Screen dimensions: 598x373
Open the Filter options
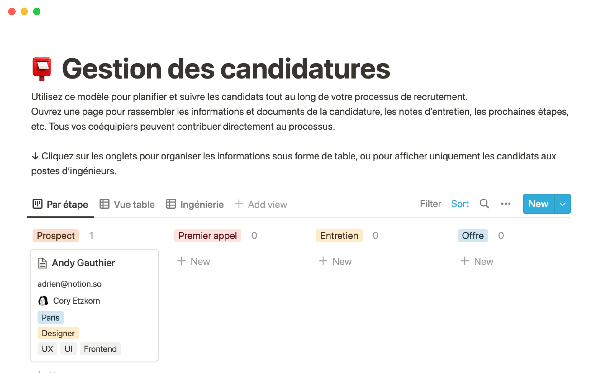[x=430, y=204]
